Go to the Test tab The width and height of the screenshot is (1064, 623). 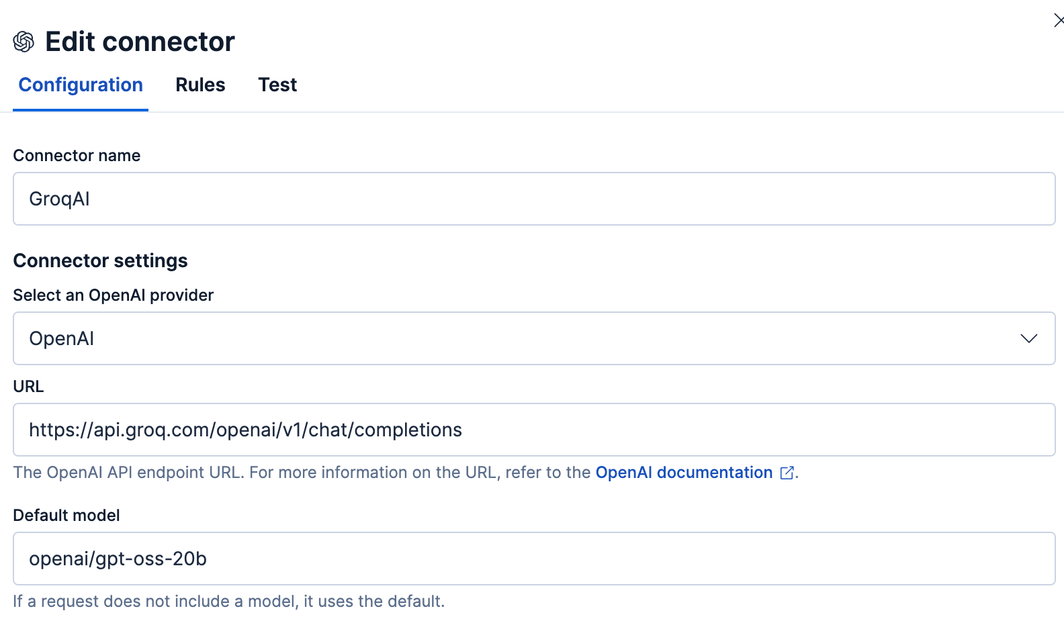(x=277, y=85)
